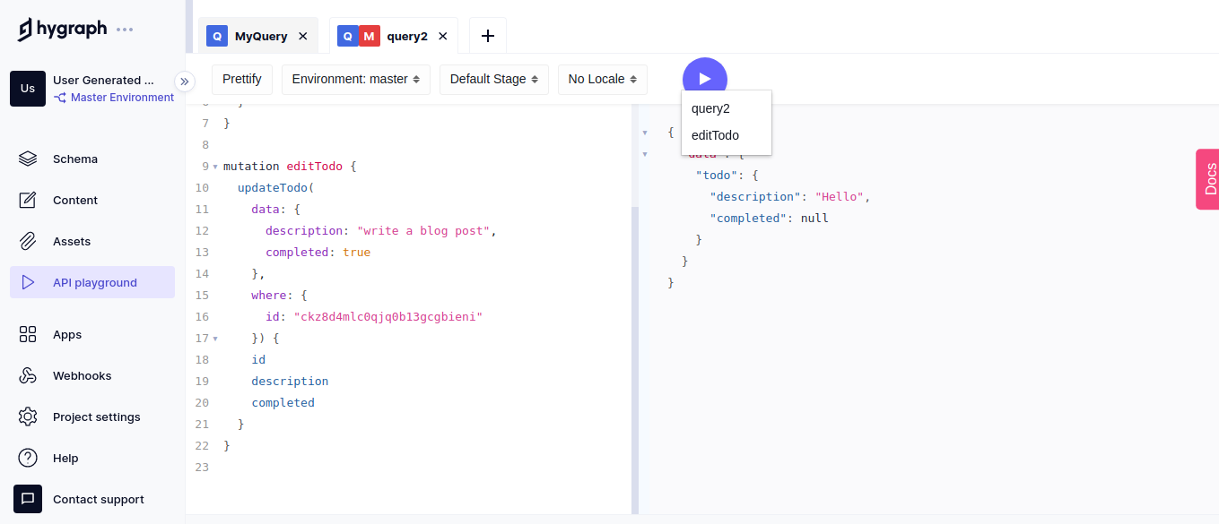Open Project settings gear icon

click(28, 417)
